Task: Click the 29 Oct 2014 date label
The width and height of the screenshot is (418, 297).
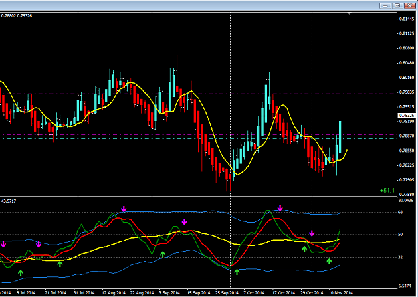Action: click(x=312, y=293)
